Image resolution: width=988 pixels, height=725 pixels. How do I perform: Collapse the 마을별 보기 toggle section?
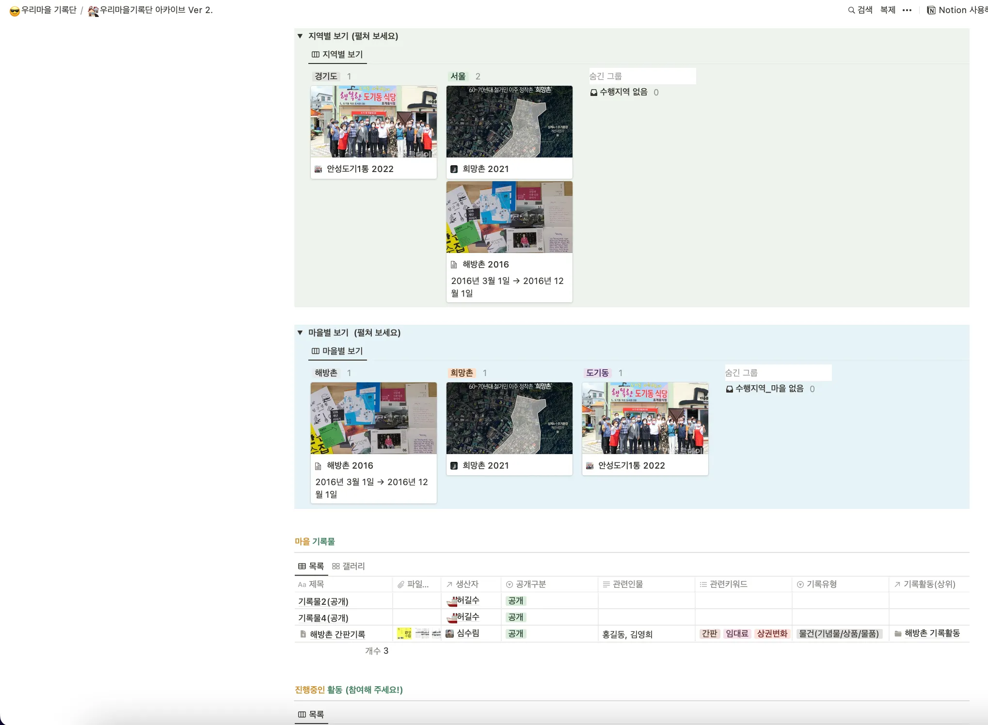300,332
